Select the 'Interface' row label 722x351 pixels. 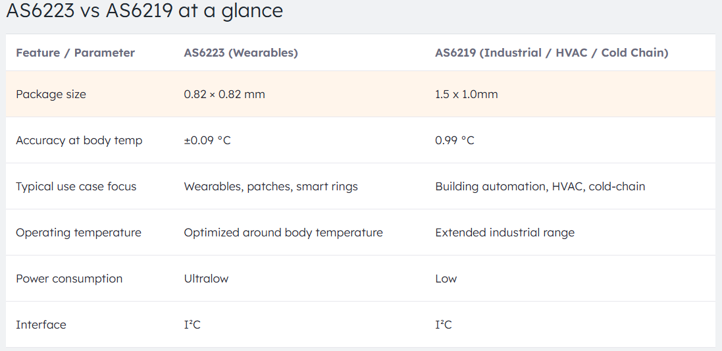(x=41, y=325)
